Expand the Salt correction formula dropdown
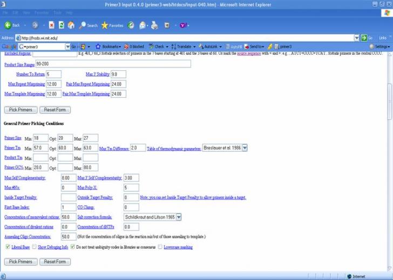 tap(179, 217)
